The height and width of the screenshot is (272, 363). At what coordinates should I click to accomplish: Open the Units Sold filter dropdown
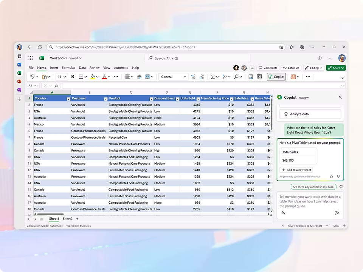(x=198, y=99)
